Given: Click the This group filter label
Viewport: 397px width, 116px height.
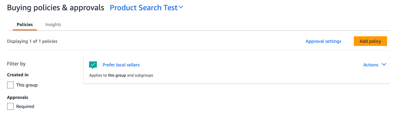Looking at the screenshot, I should tap(27, 85).
